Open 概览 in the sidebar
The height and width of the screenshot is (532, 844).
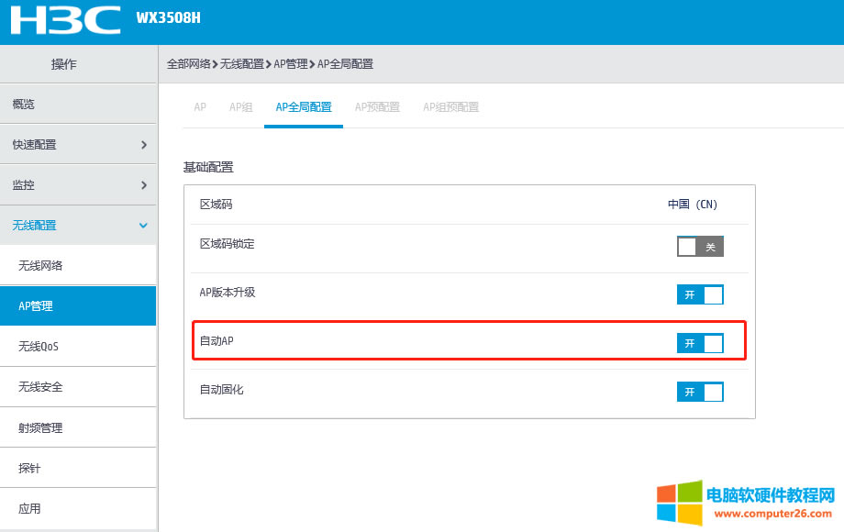point(24,105)
